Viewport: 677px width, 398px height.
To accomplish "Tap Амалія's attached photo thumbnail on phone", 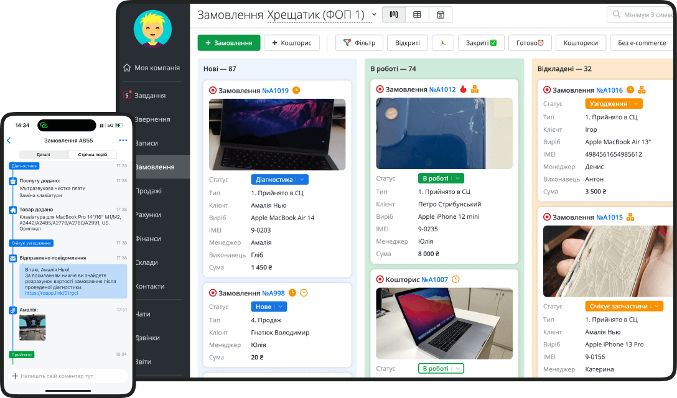I will coord(32,328).
